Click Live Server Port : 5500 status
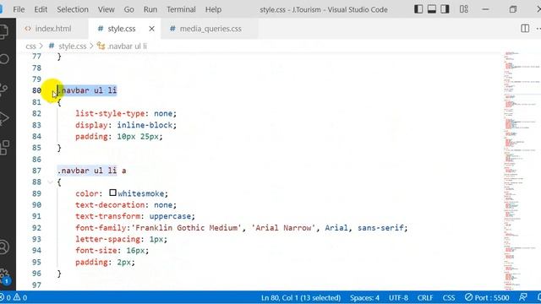 coord(487,297)
